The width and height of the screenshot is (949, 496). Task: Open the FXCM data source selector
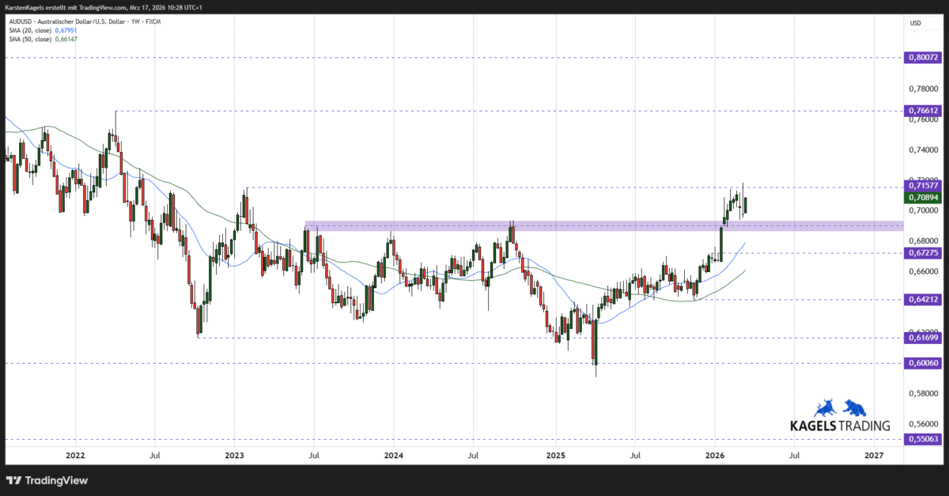tap(152, 21)
